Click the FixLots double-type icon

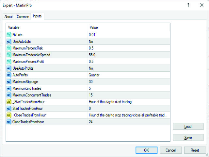coord(9,35)
